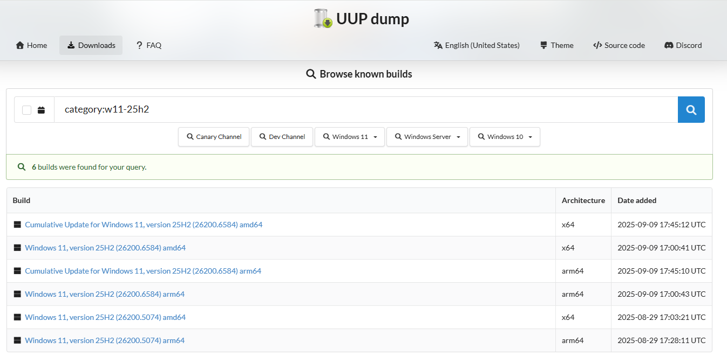Open the Downloads page

point(91,45)
